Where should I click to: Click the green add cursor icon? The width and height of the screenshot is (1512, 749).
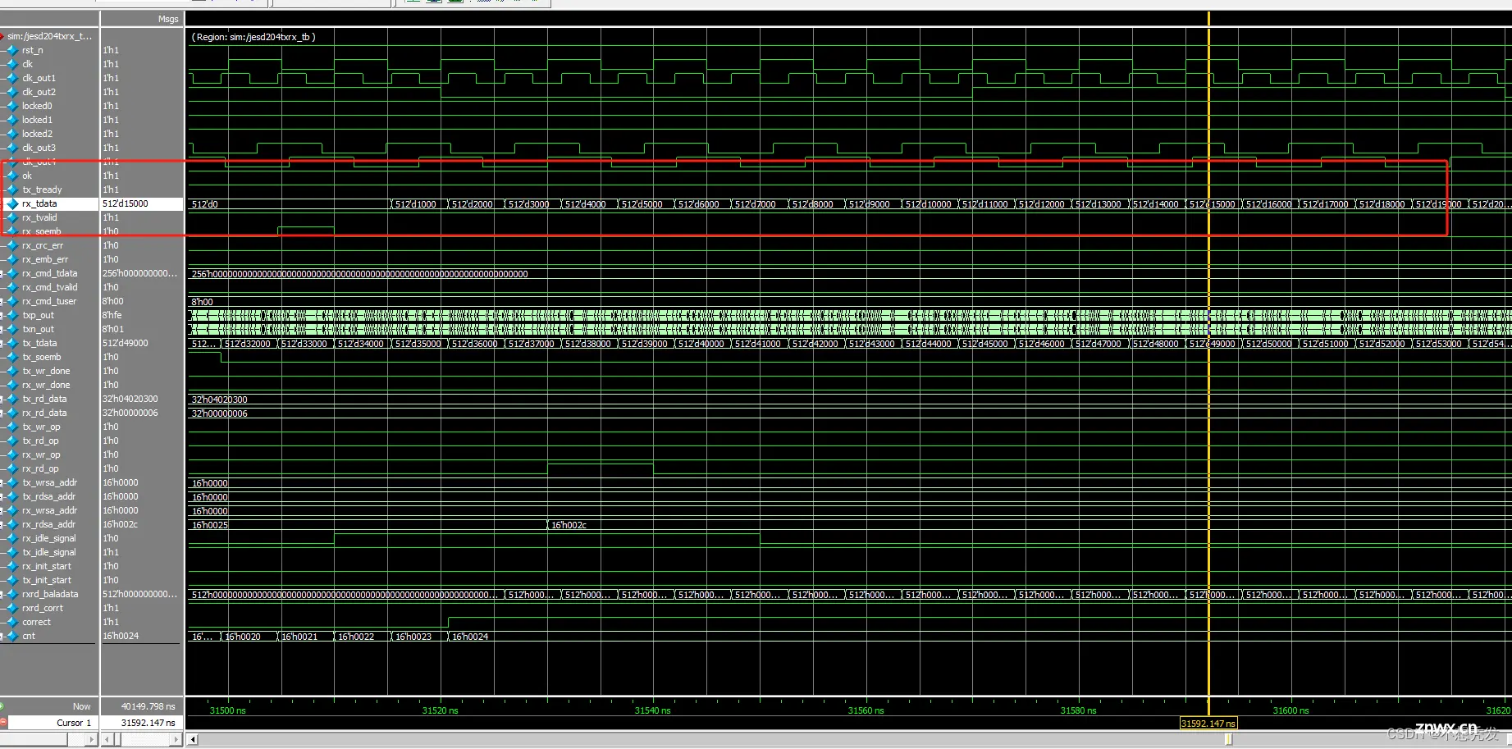tap(2, 706)
